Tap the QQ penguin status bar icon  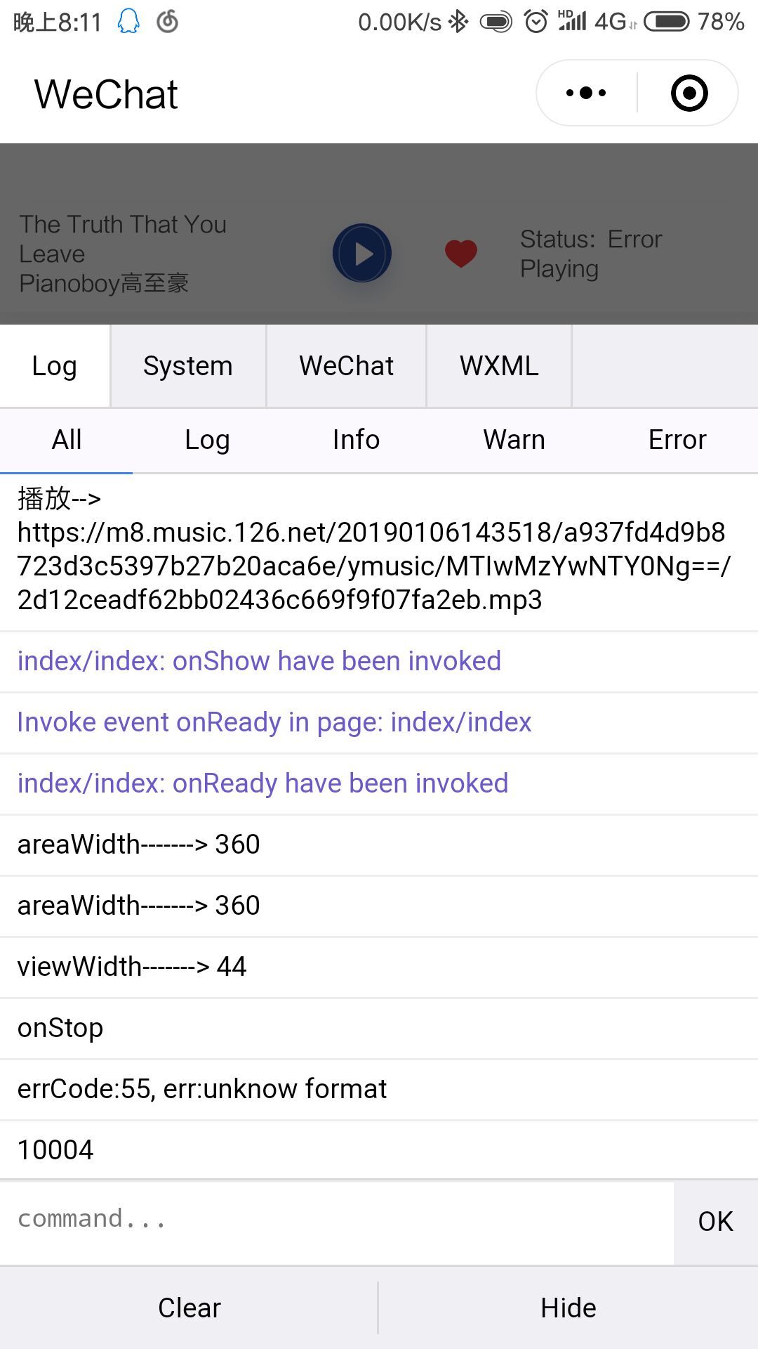pyautogui.click(x=128, y=22)
